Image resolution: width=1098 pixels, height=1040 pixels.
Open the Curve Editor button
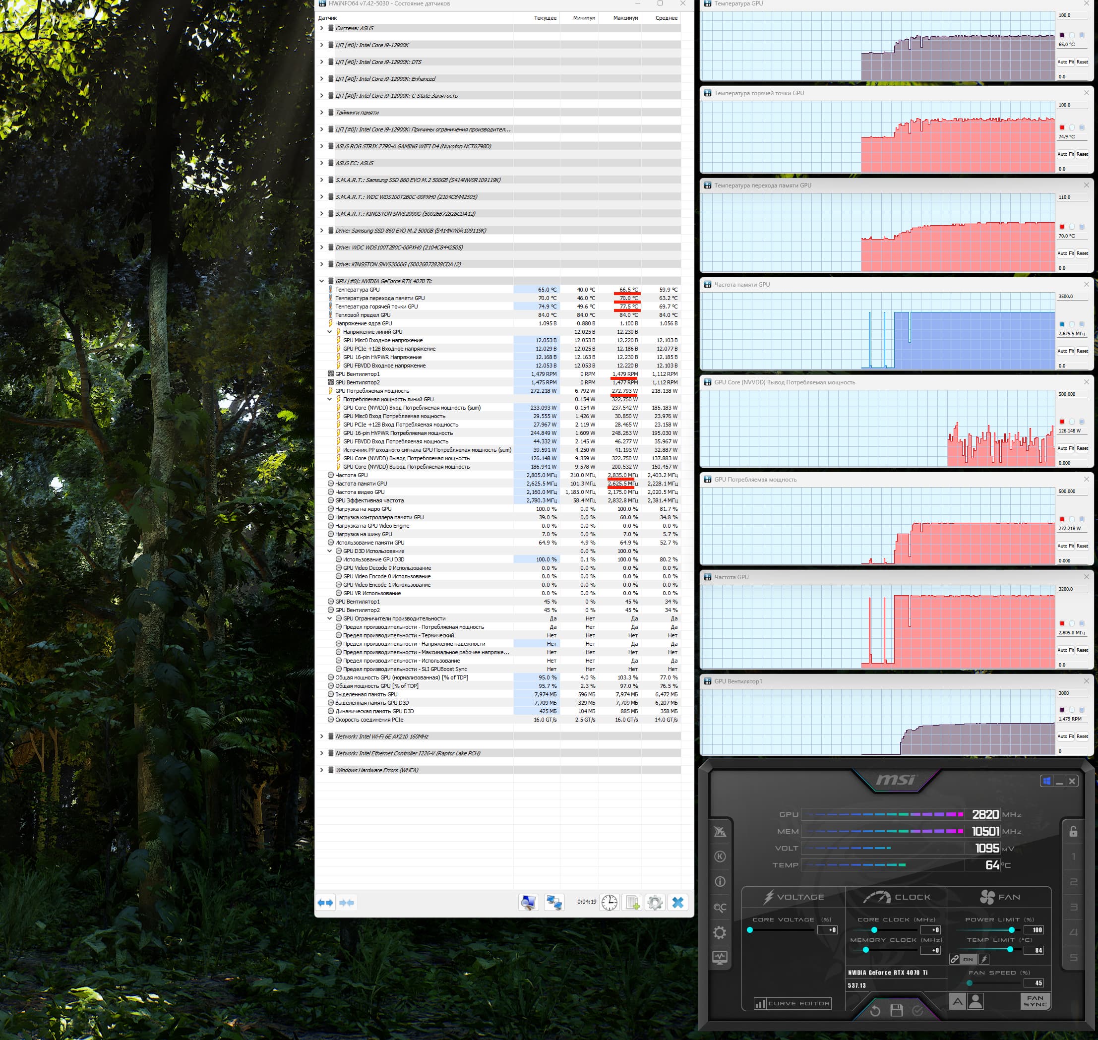click(x=793, y=1003)
